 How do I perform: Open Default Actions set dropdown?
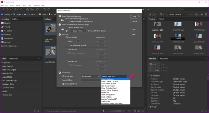[90, 76]
